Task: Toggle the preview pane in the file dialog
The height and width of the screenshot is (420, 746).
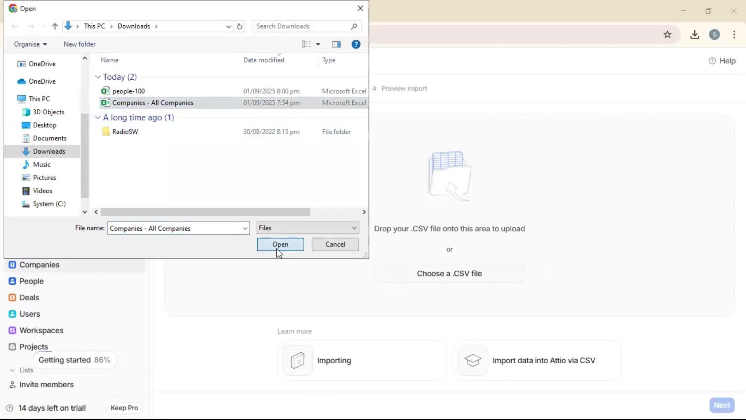Action: pos(336,44)
